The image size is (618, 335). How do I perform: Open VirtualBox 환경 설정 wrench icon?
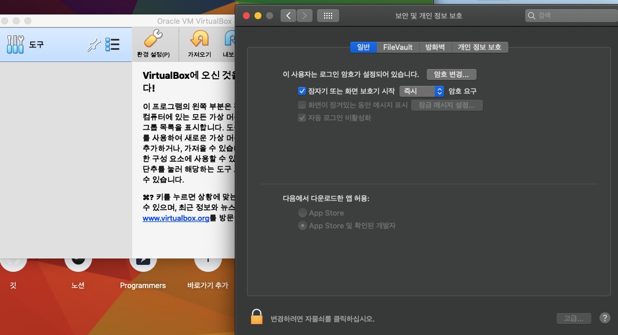click(153, 39)
